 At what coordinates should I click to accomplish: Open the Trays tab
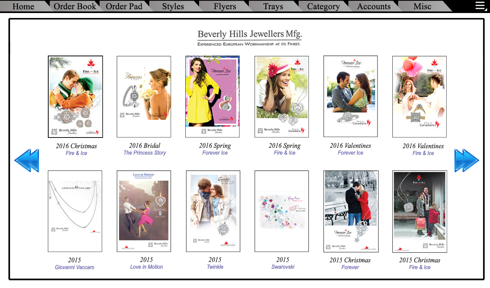click(273, 7)
